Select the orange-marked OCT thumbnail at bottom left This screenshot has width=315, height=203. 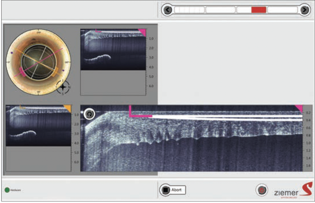point(38,125)
